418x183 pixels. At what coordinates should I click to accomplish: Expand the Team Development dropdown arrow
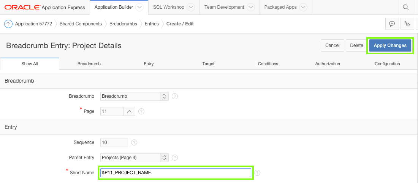pyautogui.click(x=250, y=7)
